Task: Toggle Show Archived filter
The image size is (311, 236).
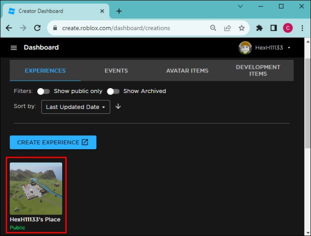Action: click(113, 91)
